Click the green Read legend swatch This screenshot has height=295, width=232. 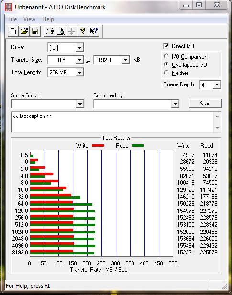click(137, 145)
